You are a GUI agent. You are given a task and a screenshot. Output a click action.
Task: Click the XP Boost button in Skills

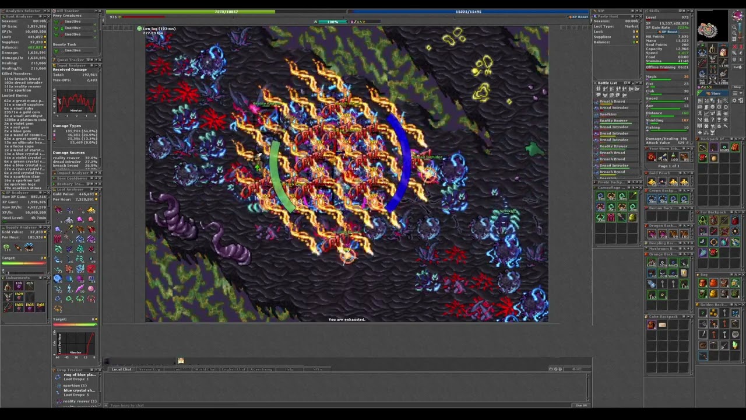667,32
